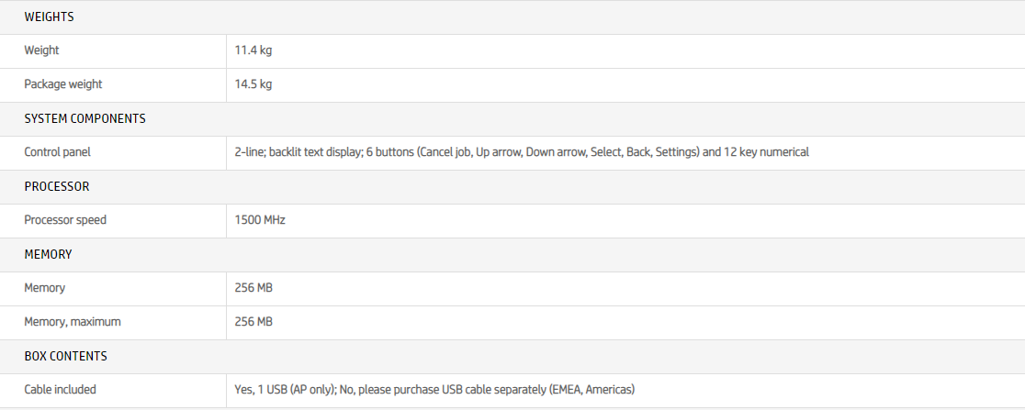Viewport: 1025px width, 410px height.
Task: Click the BOX CONTENTS section header
Action: coord(65,356)
